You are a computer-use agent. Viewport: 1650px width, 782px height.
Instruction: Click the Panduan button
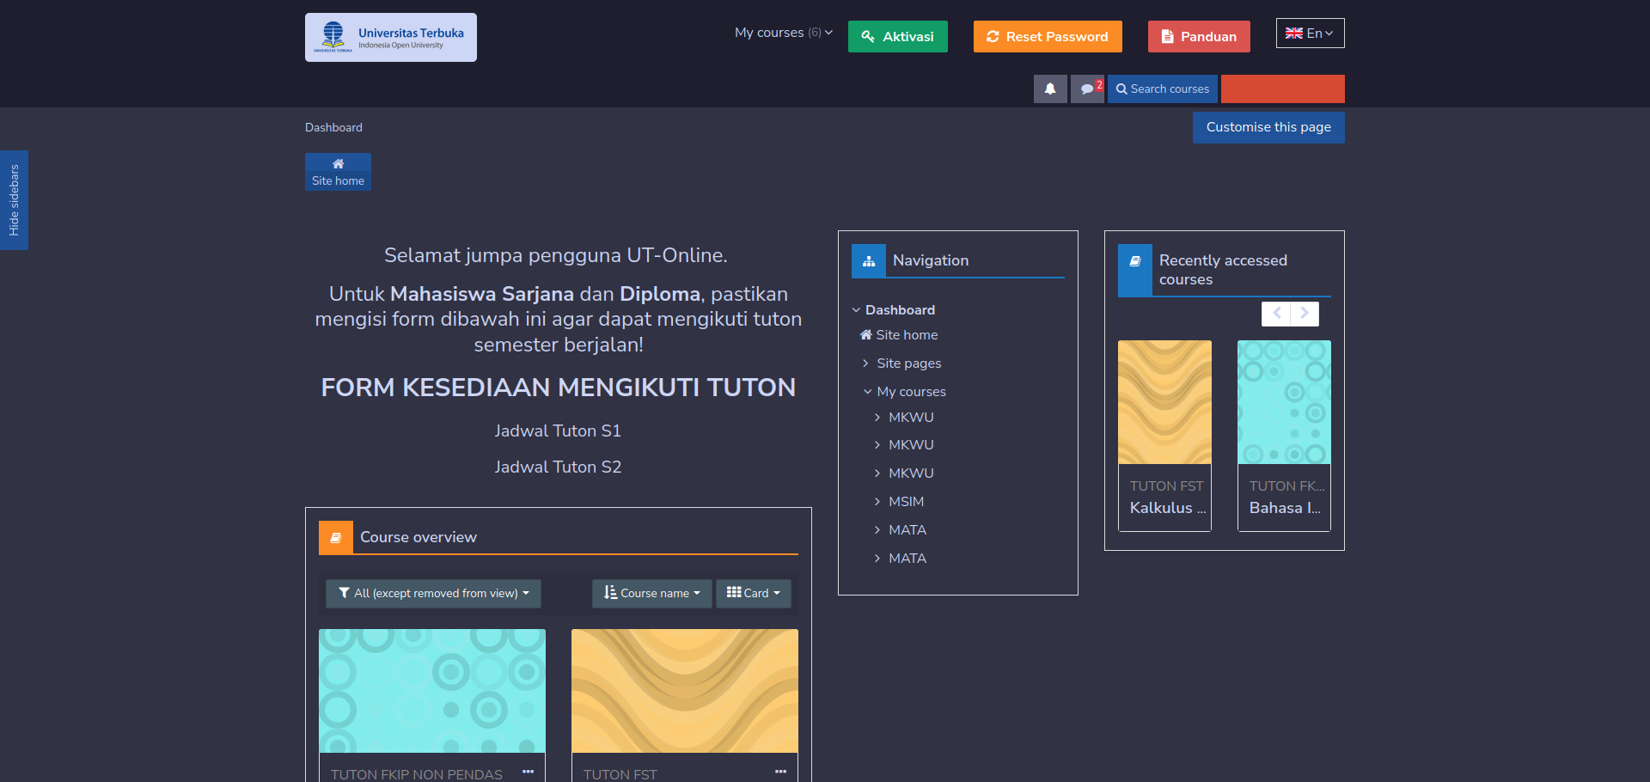coord(1199,37)
